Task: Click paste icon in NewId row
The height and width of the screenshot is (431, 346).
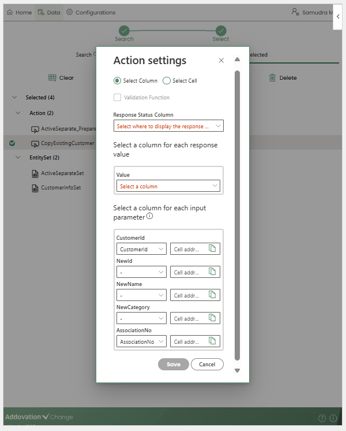Action: pos(212,272)
